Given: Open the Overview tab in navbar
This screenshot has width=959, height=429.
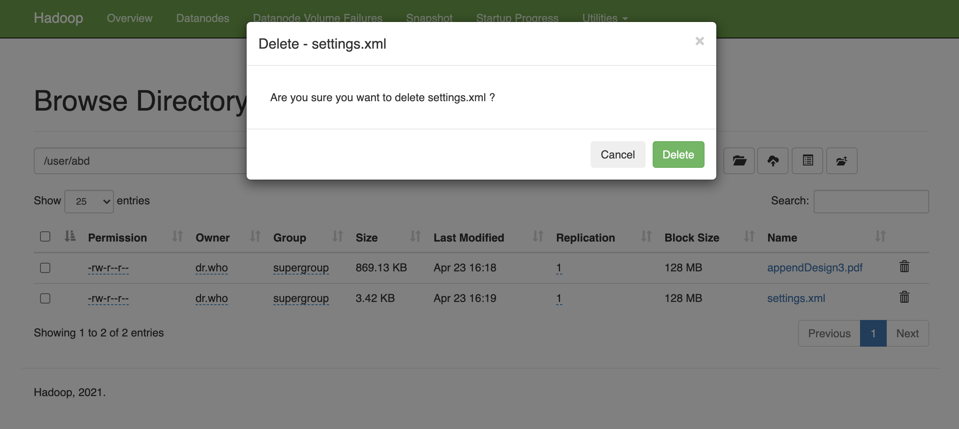Looking at the screenshot, I should 130,18.
